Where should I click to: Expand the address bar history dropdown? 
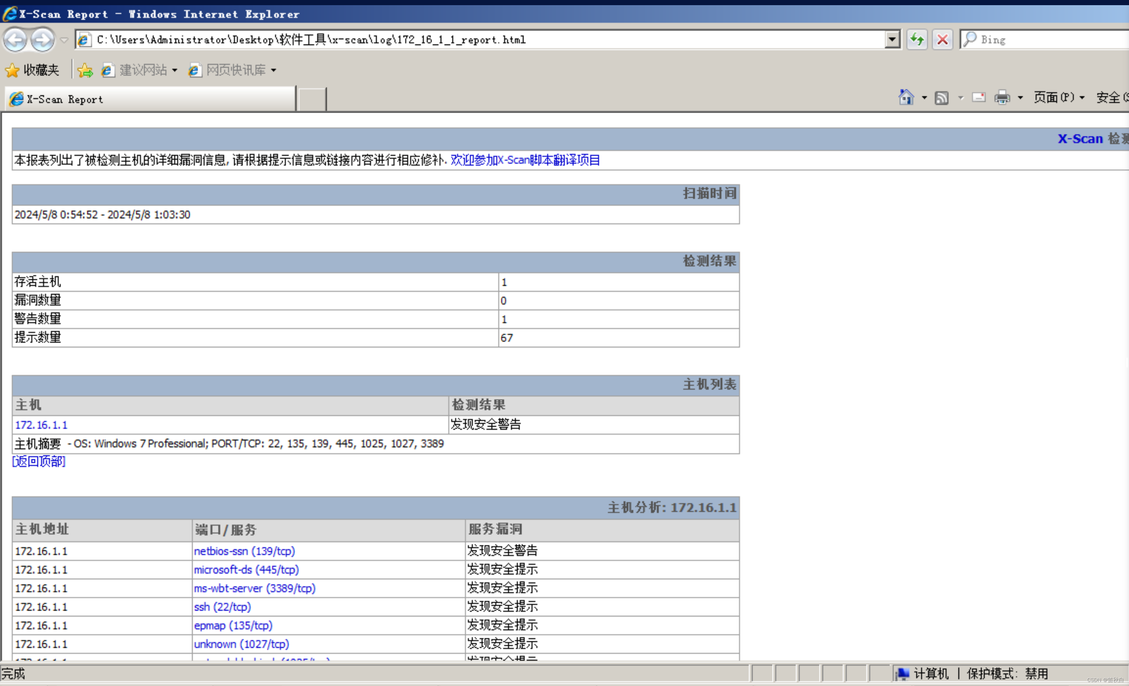(x=891, y=40)
